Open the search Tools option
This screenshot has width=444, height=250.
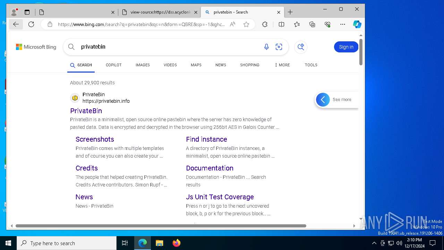311,65
